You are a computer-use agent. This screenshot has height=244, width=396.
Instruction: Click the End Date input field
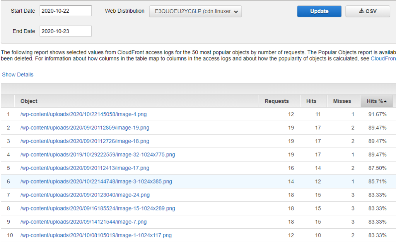point(65,31)
